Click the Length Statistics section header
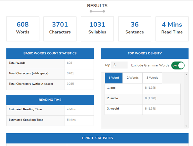 pyautogui.click(x=96, y=138)
